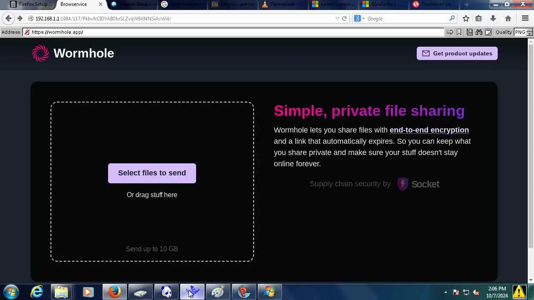
Task: Go back with the browser back arrow
Action: [8, 18]
